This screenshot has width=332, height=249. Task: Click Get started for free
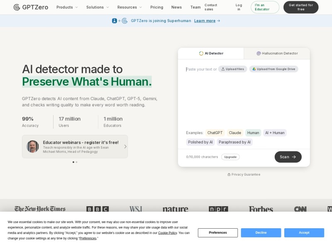(x=301, y=7)
